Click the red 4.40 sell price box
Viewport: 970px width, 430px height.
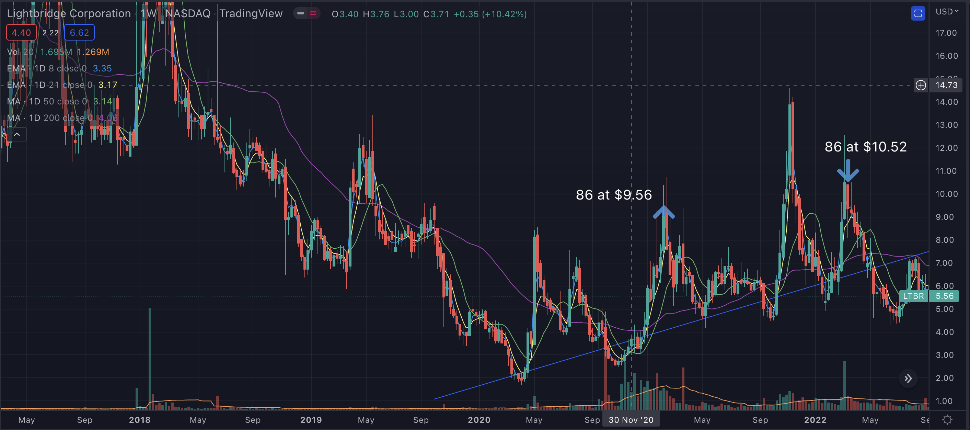point(21,33)
